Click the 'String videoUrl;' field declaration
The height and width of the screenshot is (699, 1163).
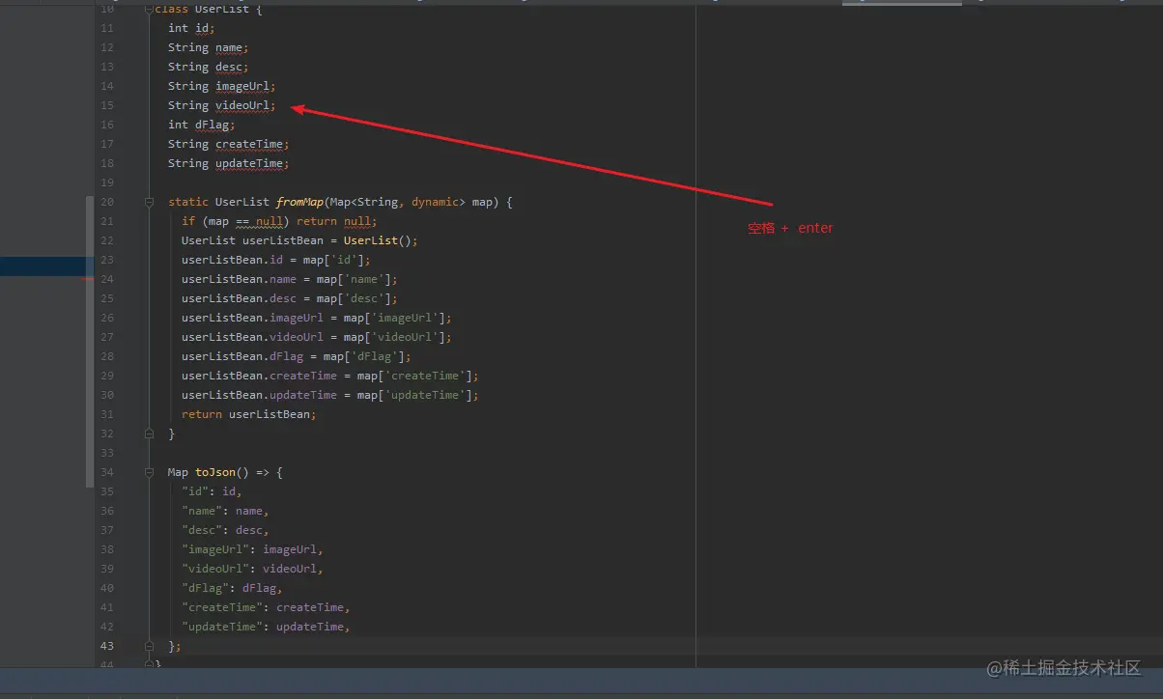coord(221,105)
